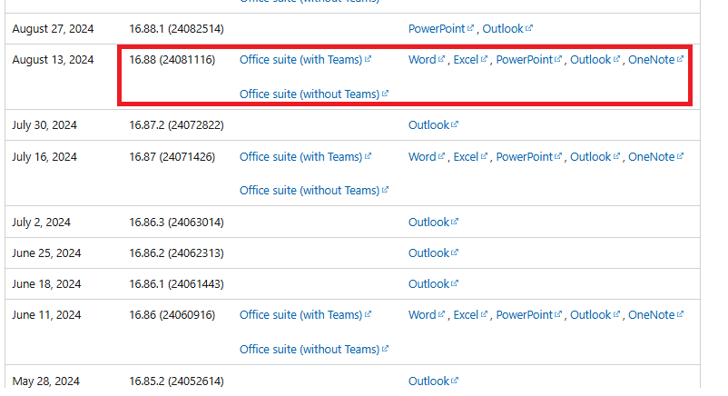Screen dimensions: 728x396
Task: Select the date text July 30, 2024
Action: click(x=44, y=125)
